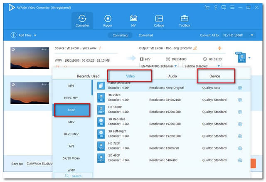Switch to the Recently Used tab
This screenshot has height=182, width=266.
[88, 76]
